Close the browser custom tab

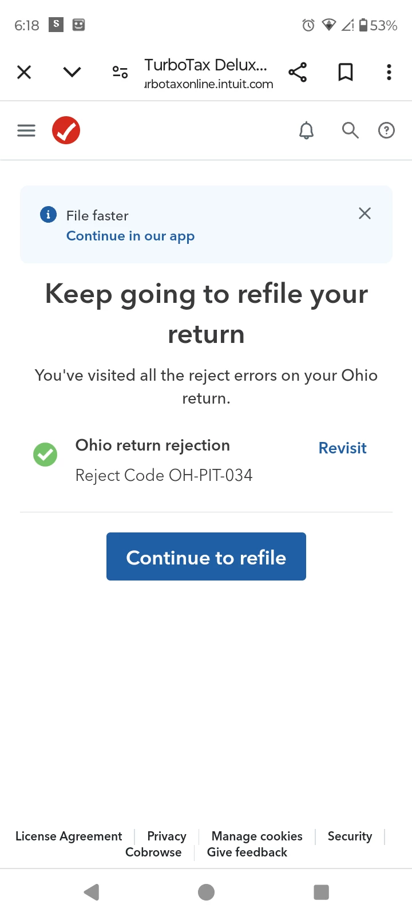(x=24, y=72)
